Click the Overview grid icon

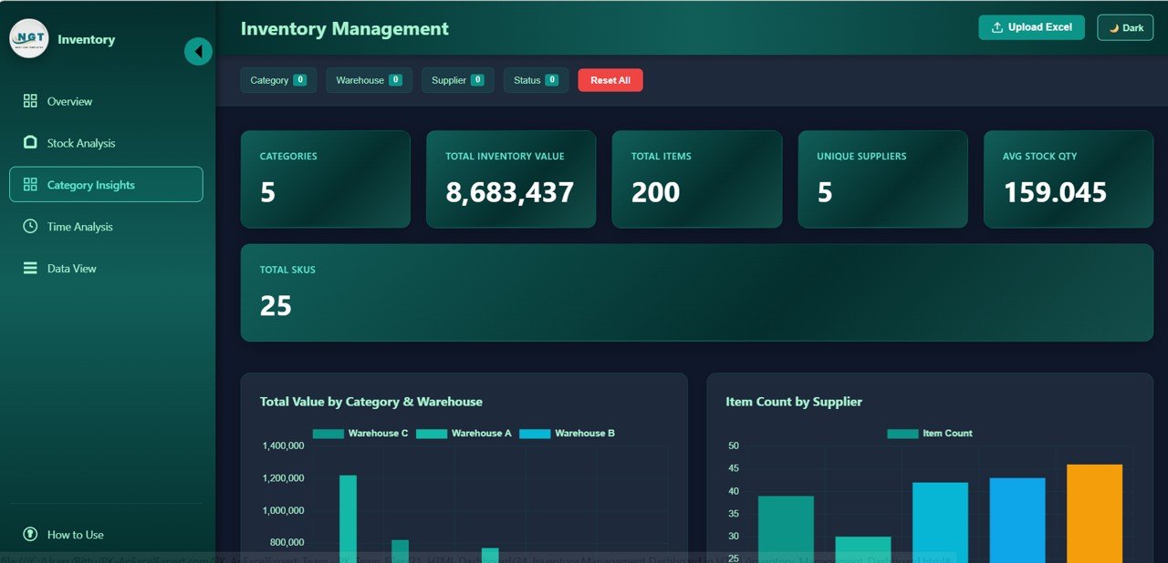pos(30,101)
